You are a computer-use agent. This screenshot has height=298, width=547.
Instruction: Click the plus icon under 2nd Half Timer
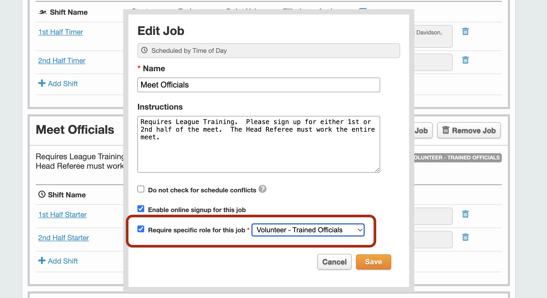[42, 83]
